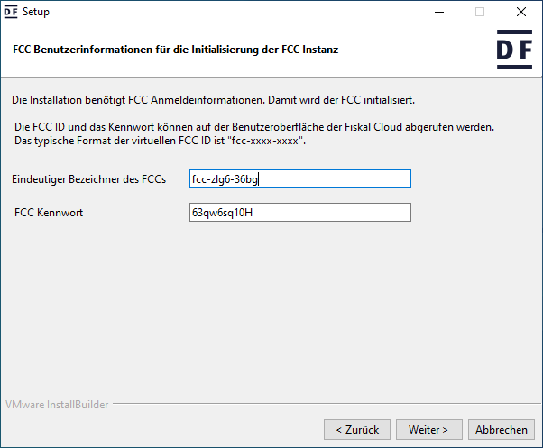The height and width of the screenshot is (448, 543).
Task: Click the greyed-out maximize button
Action: (x=480, y=13)
